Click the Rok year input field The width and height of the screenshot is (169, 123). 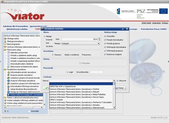(80, 39)
